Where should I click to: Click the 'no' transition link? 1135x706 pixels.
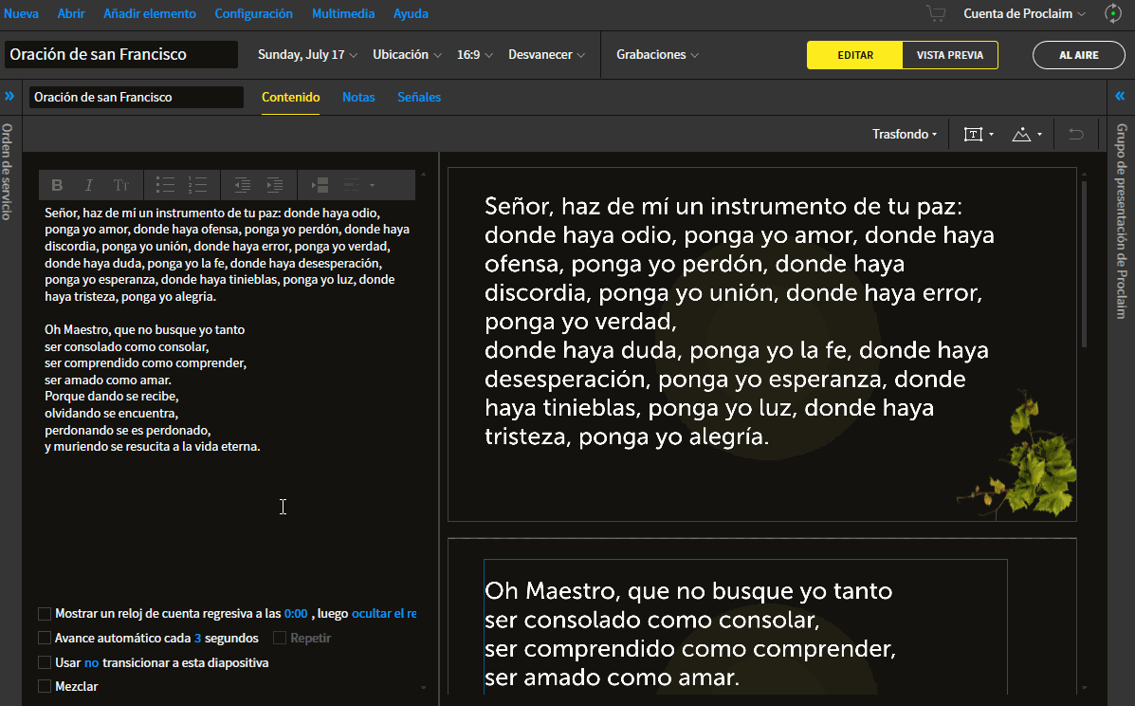(91, 662)
